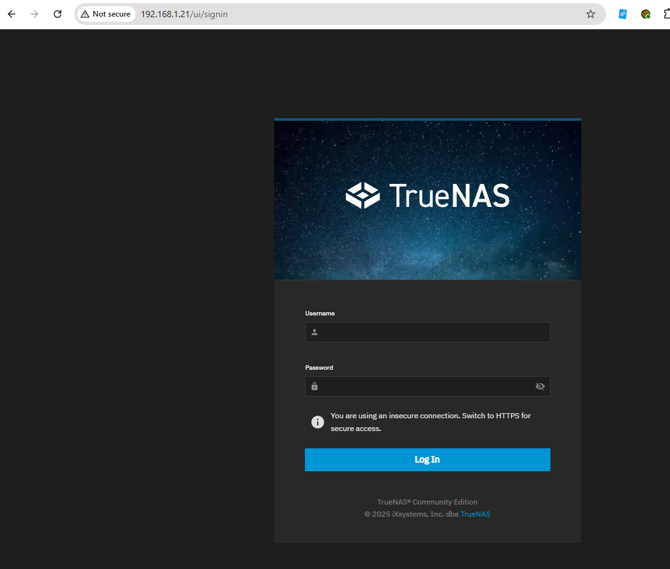The height and width of the screenshot is (569, 670).
Task: Reload the TrueNAS sign-in page
Action: pos(58,14)
